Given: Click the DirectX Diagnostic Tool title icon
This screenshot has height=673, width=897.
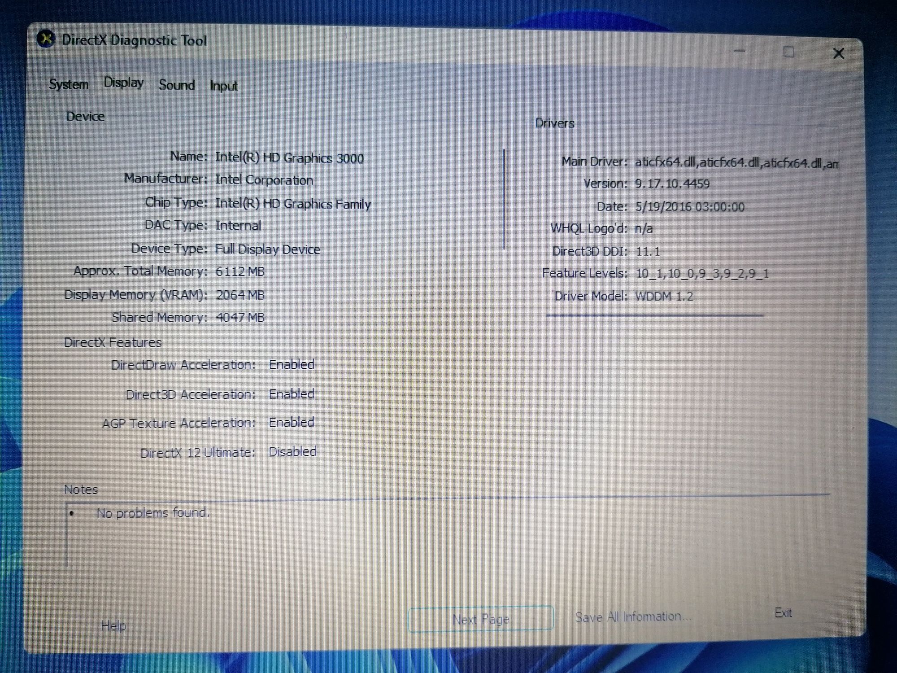Looking at the screenshot, I should pyautogui.click(x=45, y=39).
